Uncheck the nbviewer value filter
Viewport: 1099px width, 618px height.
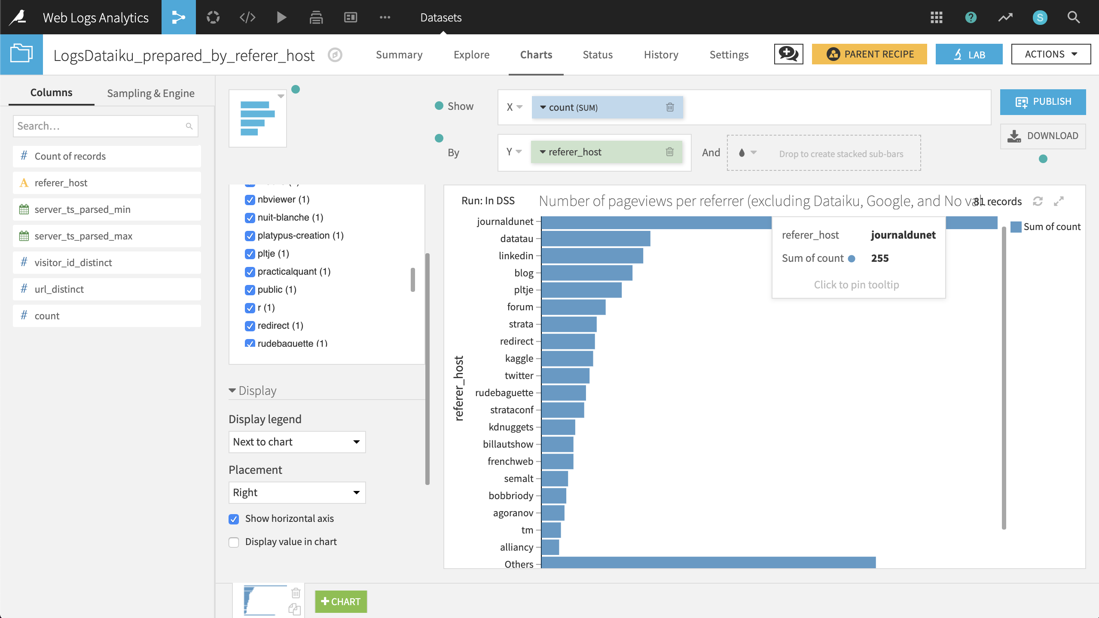coord(250,200)
